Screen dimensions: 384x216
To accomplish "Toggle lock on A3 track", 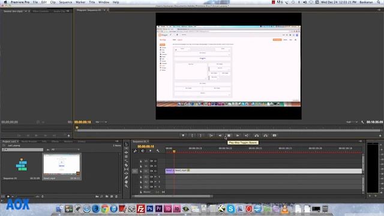I will [141, 187].
